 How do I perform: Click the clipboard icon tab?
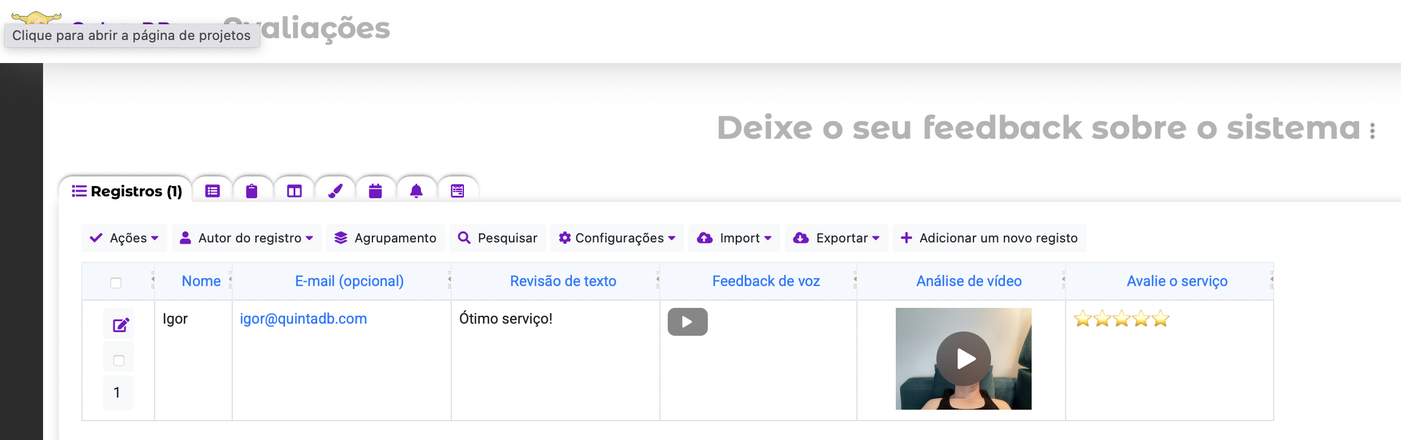(x=252, y=192)
